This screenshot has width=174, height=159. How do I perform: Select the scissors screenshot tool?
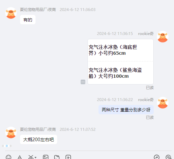[x=31, y=157]
